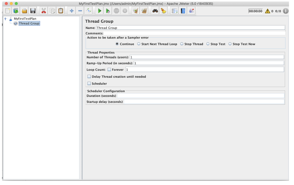Image resolution: width=294 pixels, height=185 pixels.
Task: Click the Toggle enable/disable icon
Action: click(88, 11)
